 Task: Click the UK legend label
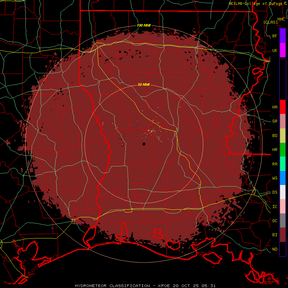pyautogui.click(x=275, y=50)
